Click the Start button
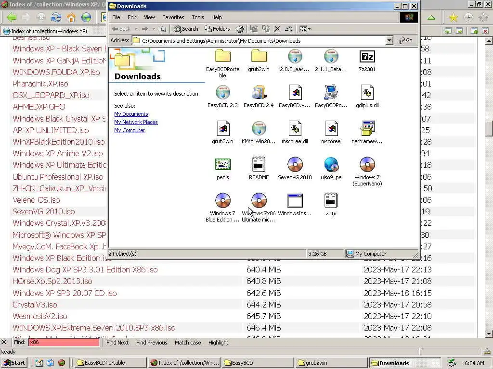The width and height of the screenshot is (493, 369). 14,363
